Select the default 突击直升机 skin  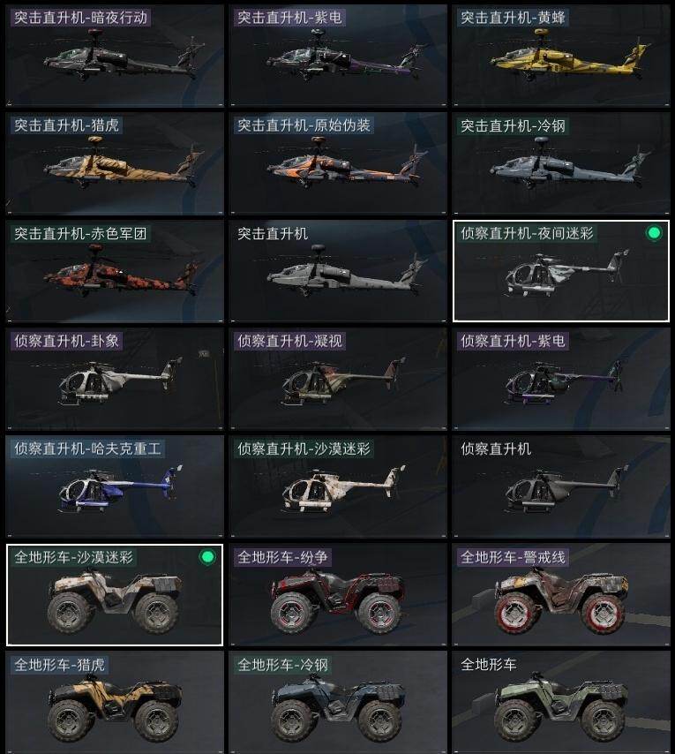pyautogui.click(x=338, y=271)
